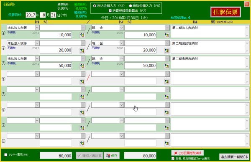This screenshot has width=251, height=162.
Task: Click the calculator icon beside row 1 debit amount
Action: click(82, 35)
